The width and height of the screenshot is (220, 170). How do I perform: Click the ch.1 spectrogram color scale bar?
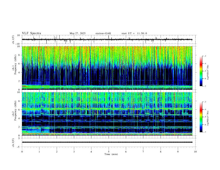click(x=201, y=71)
